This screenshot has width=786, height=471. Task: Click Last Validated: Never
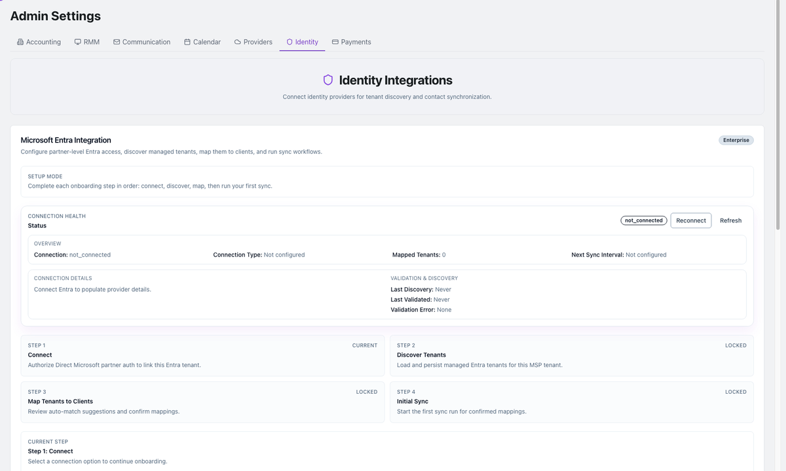click(x=420, y=300)
